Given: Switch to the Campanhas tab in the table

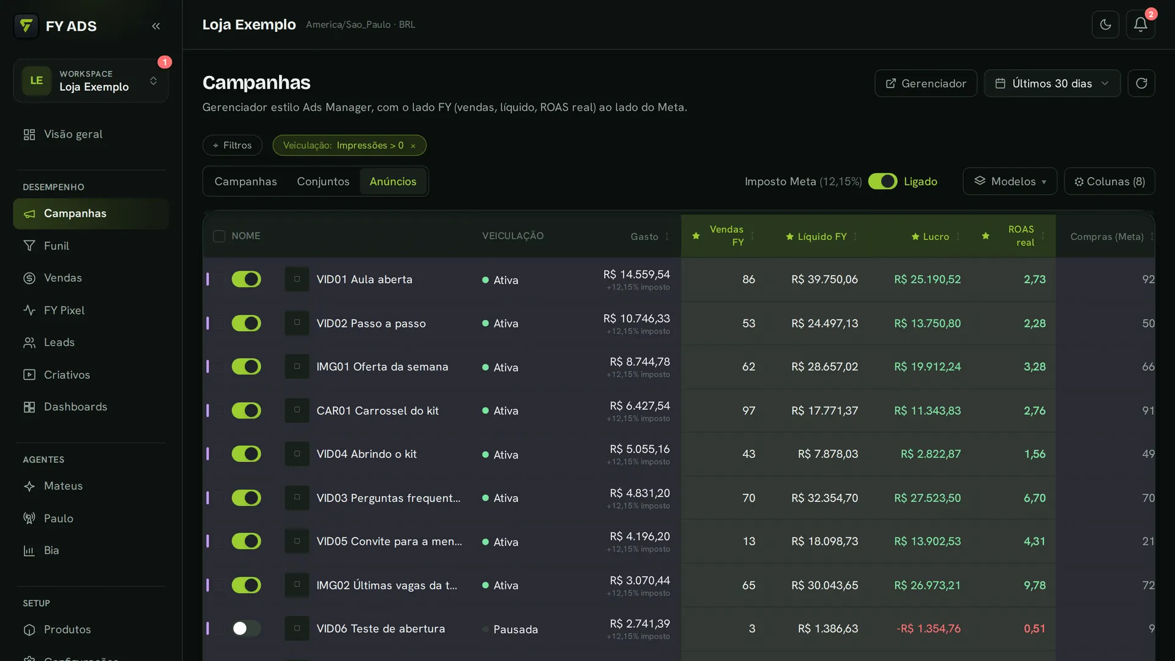Looking at the screenshot, I should pos(245,181).
